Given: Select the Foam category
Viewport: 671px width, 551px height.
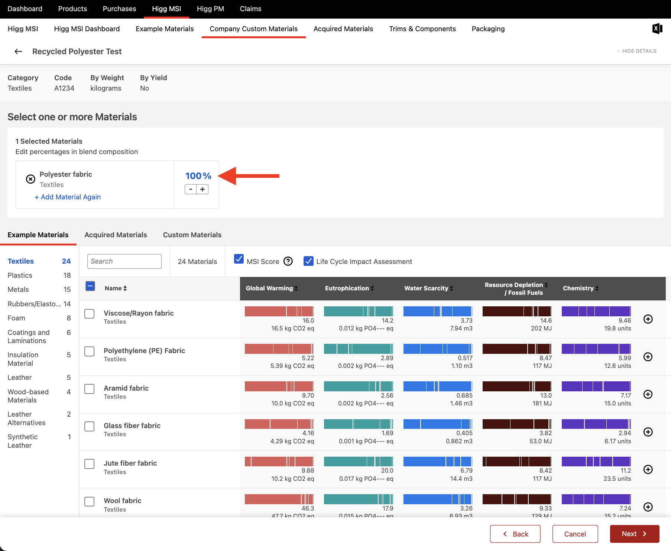Looking at the screenshot, I should [x=39, y=318].
